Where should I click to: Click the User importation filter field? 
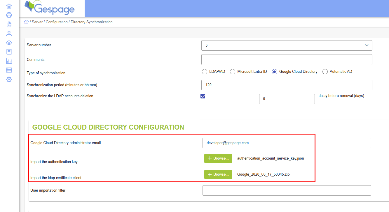click(287, 190)
